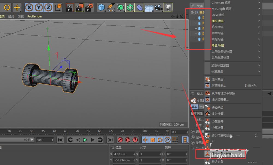Image resolution: width=273 pixels, height=165 pixels.
Task: Add a cube primitive object
Action: point(101,7)
